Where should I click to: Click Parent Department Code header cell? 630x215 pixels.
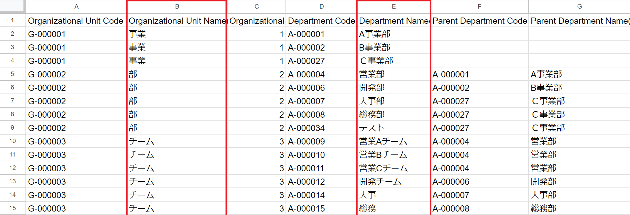point(479,21)
